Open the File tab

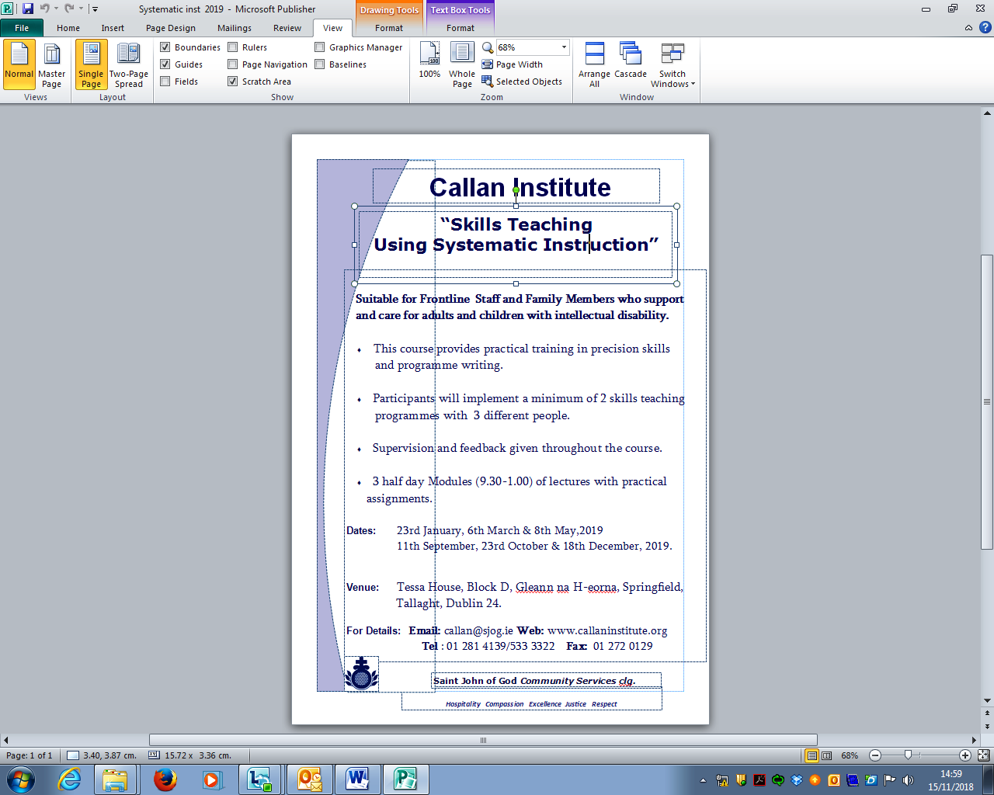pos(22,28)
